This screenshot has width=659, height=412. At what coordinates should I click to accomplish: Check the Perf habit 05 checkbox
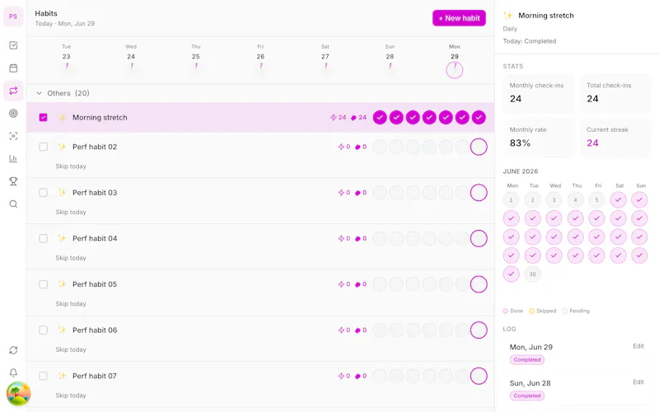[x=44, y=284]
